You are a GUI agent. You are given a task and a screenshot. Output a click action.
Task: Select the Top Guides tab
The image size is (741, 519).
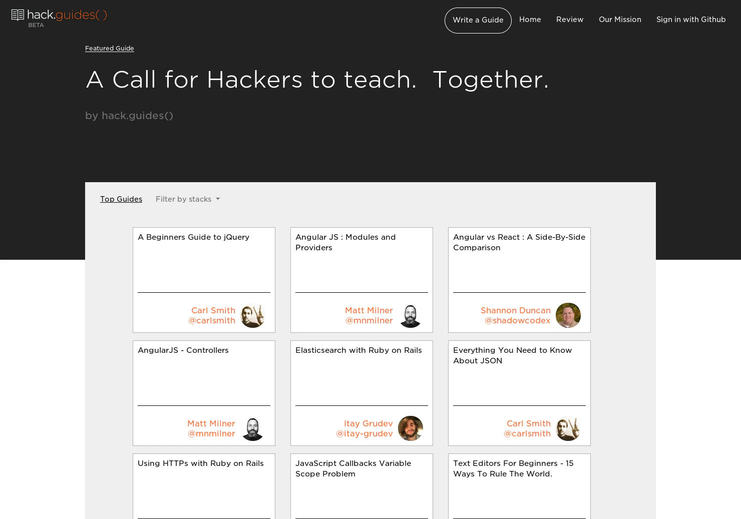coord(121,199)
